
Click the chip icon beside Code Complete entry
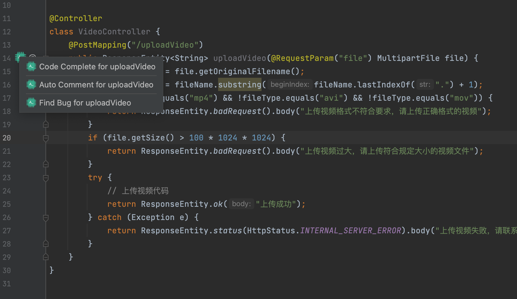tap(31, 66)
